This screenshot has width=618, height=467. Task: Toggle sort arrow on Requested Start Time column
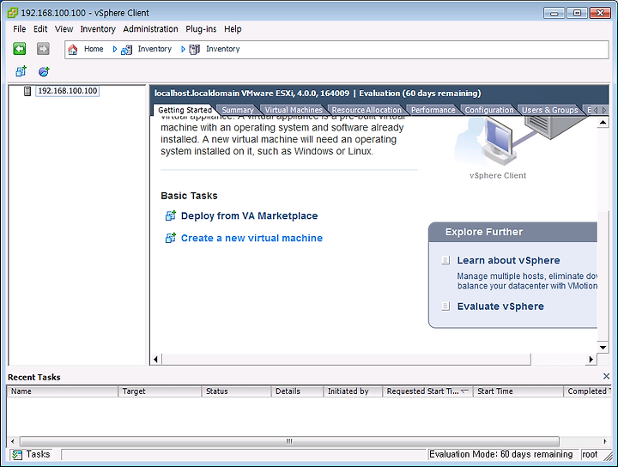tap(464, 391)
